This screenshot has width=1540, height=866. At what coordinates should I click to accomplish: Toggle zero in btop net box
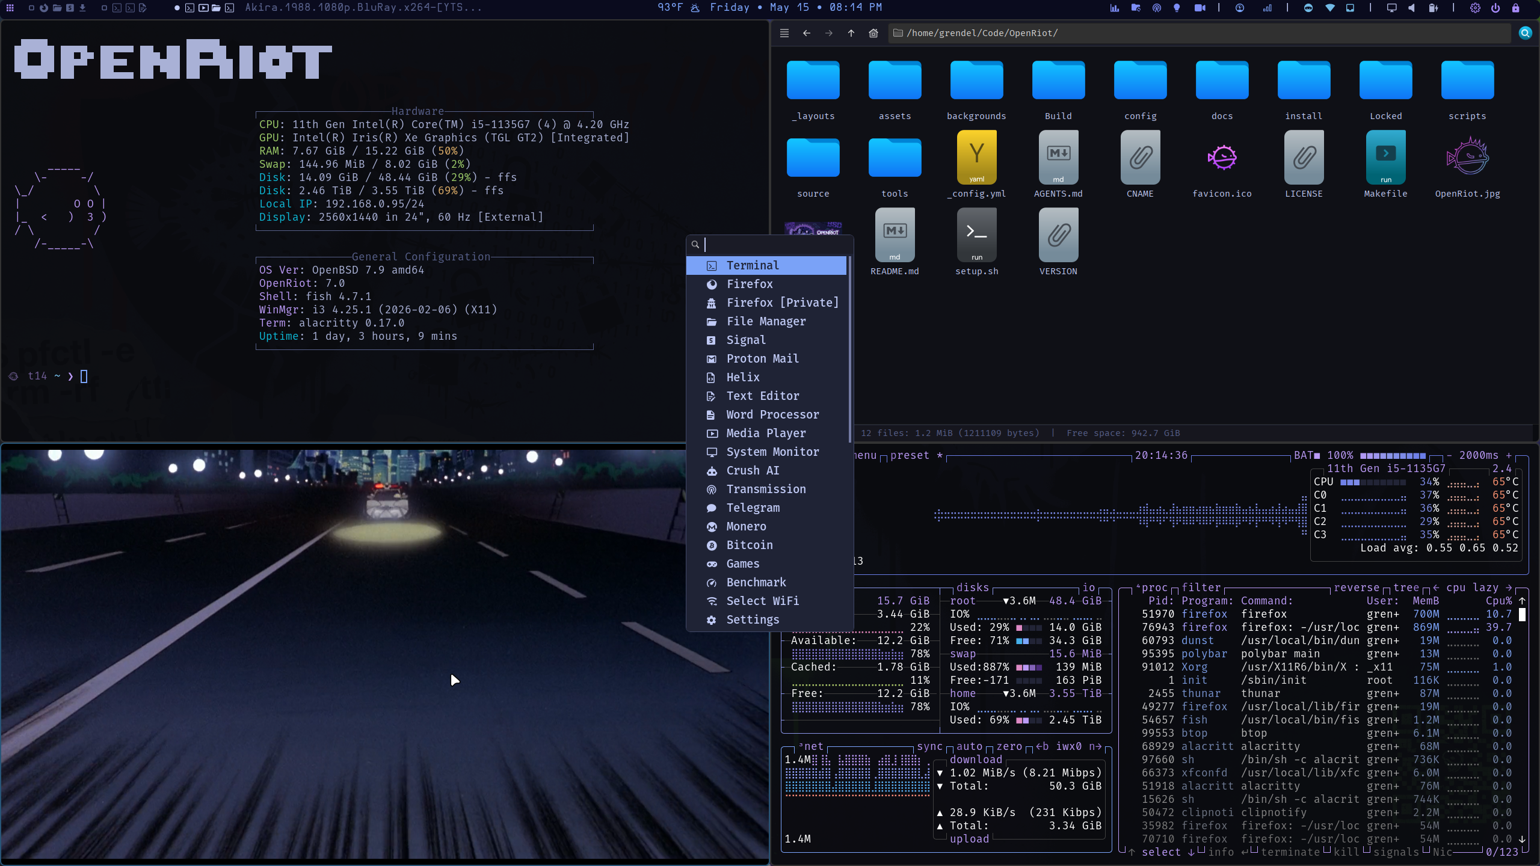click(x=1009, y=746)
